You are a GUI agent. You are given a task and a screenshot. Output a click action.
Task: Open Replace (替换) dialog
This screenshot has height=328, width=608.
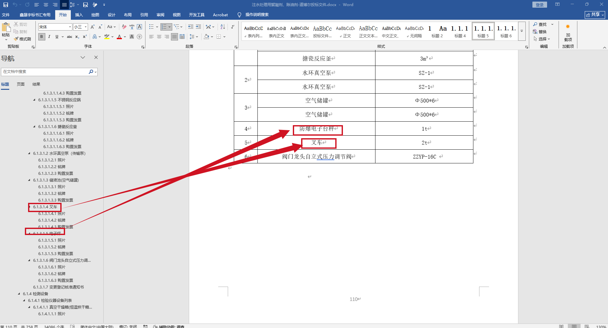pos(540,32)
